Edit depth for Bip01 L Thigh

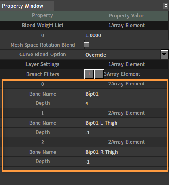point(126,132)
